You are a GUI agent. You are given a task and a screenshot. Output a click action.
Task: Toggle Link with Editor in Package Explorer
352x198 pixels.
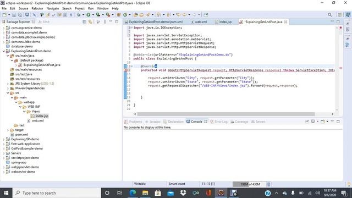coord(90,22)
